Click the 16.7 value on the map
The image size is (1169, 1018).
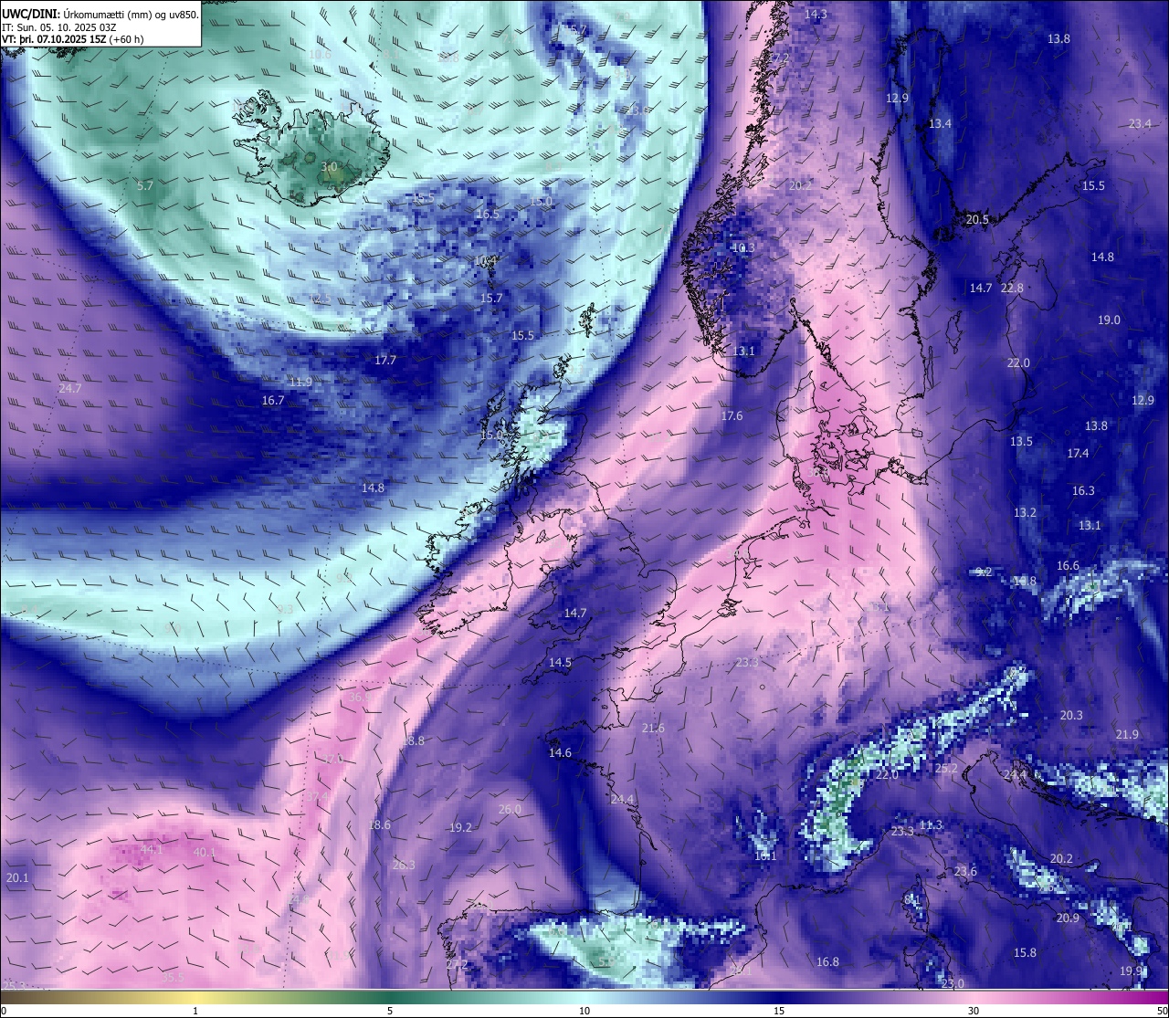[273, 400]
